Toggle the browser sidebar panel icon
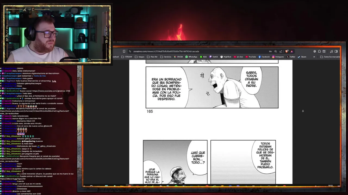Screen dimensions: 348x195 coord(336,51)
